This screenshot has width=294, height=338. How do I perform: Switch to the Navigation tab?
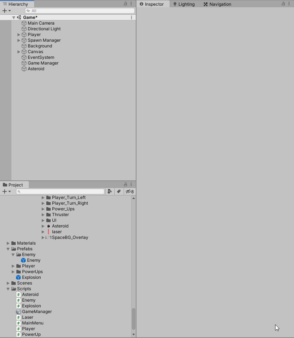(217, 4)
